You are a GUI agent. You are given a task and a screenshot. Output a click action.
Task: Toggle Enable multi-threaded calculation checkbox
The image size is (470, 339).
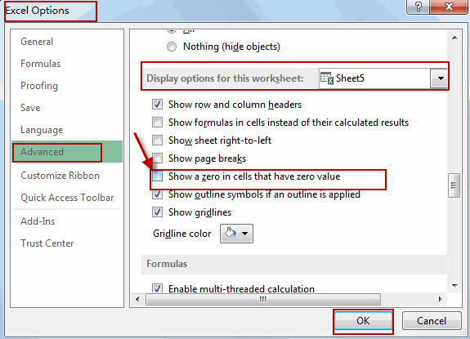coord(158,288)
